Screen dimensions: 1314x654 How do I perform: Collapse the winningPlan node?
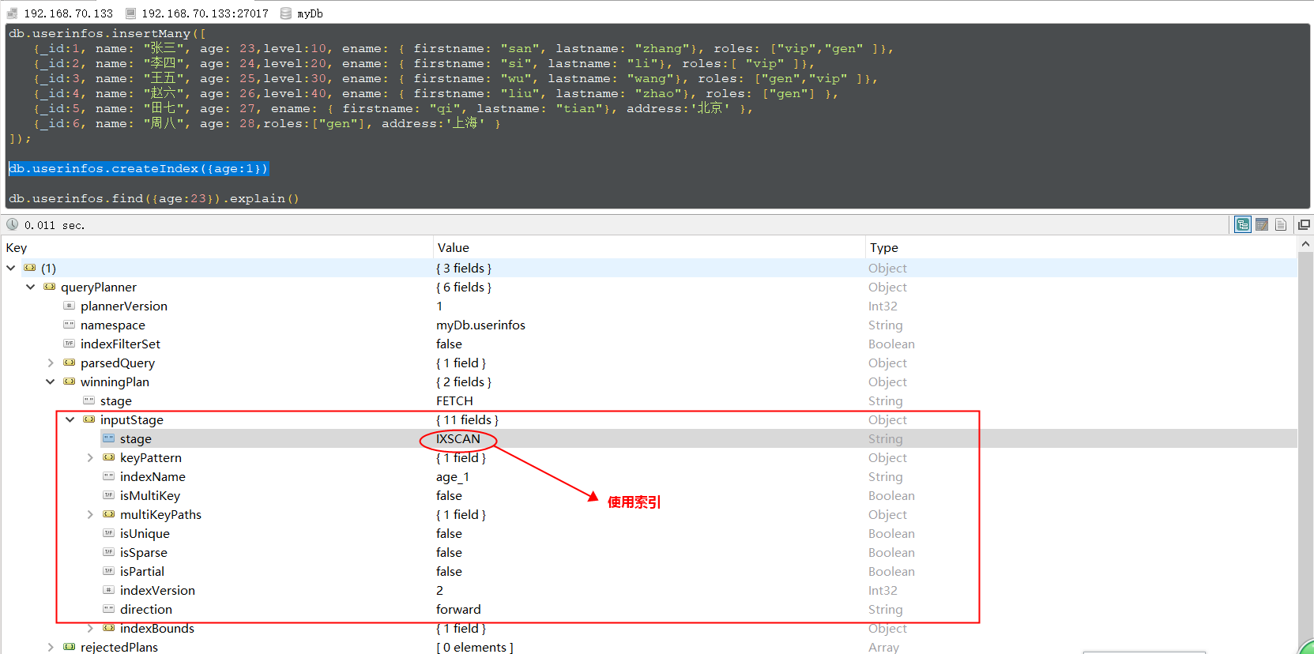[x=51, y=381]
